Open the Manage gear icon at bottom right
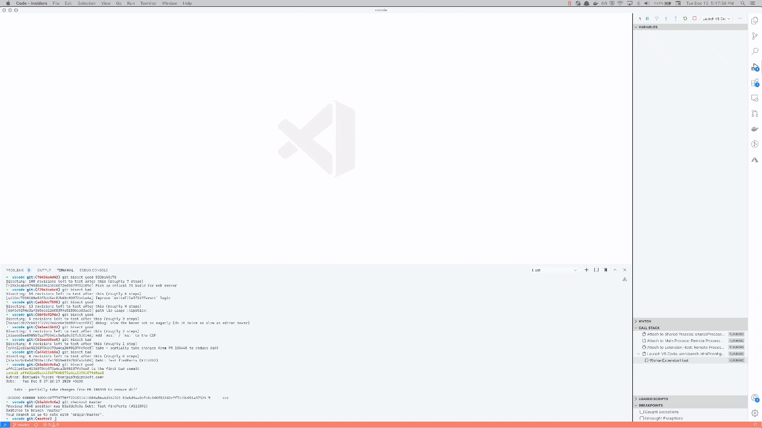Screen dimensions: 762x428 pyautogui.click(x=755, y=413)
